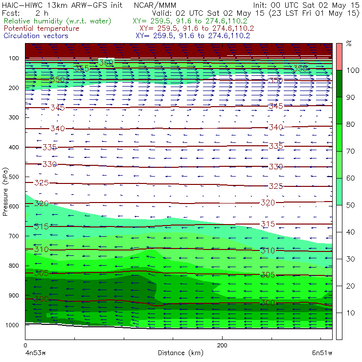The image size is (362, 362).
Task: Click the '300' pressure axis tick label
Action: pyautogui.click(x=14, y=117)
